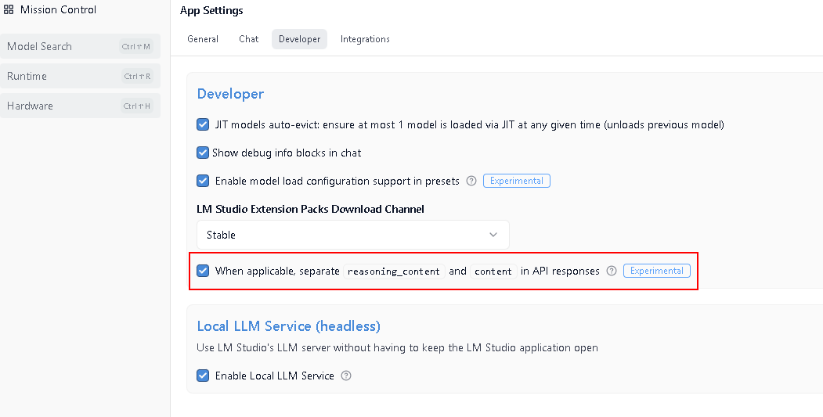823x417 pixels.
Task: Open Hardware section in sidebar
Action: click(x=80, y=106)
